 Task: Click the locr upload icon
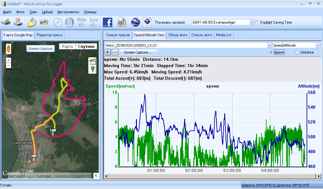coord(94,22)
